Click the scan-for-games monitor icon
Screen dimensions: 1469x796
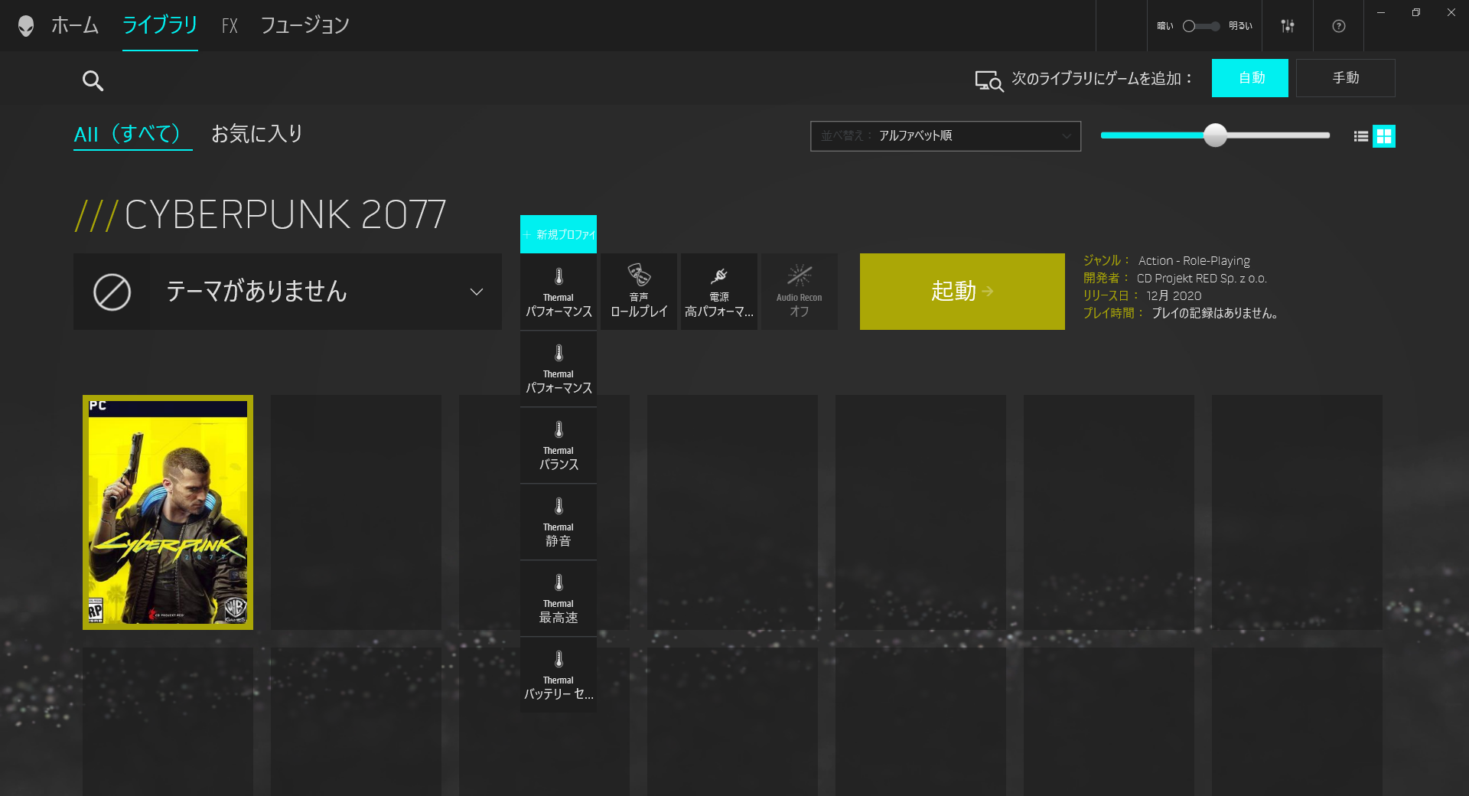989,80
